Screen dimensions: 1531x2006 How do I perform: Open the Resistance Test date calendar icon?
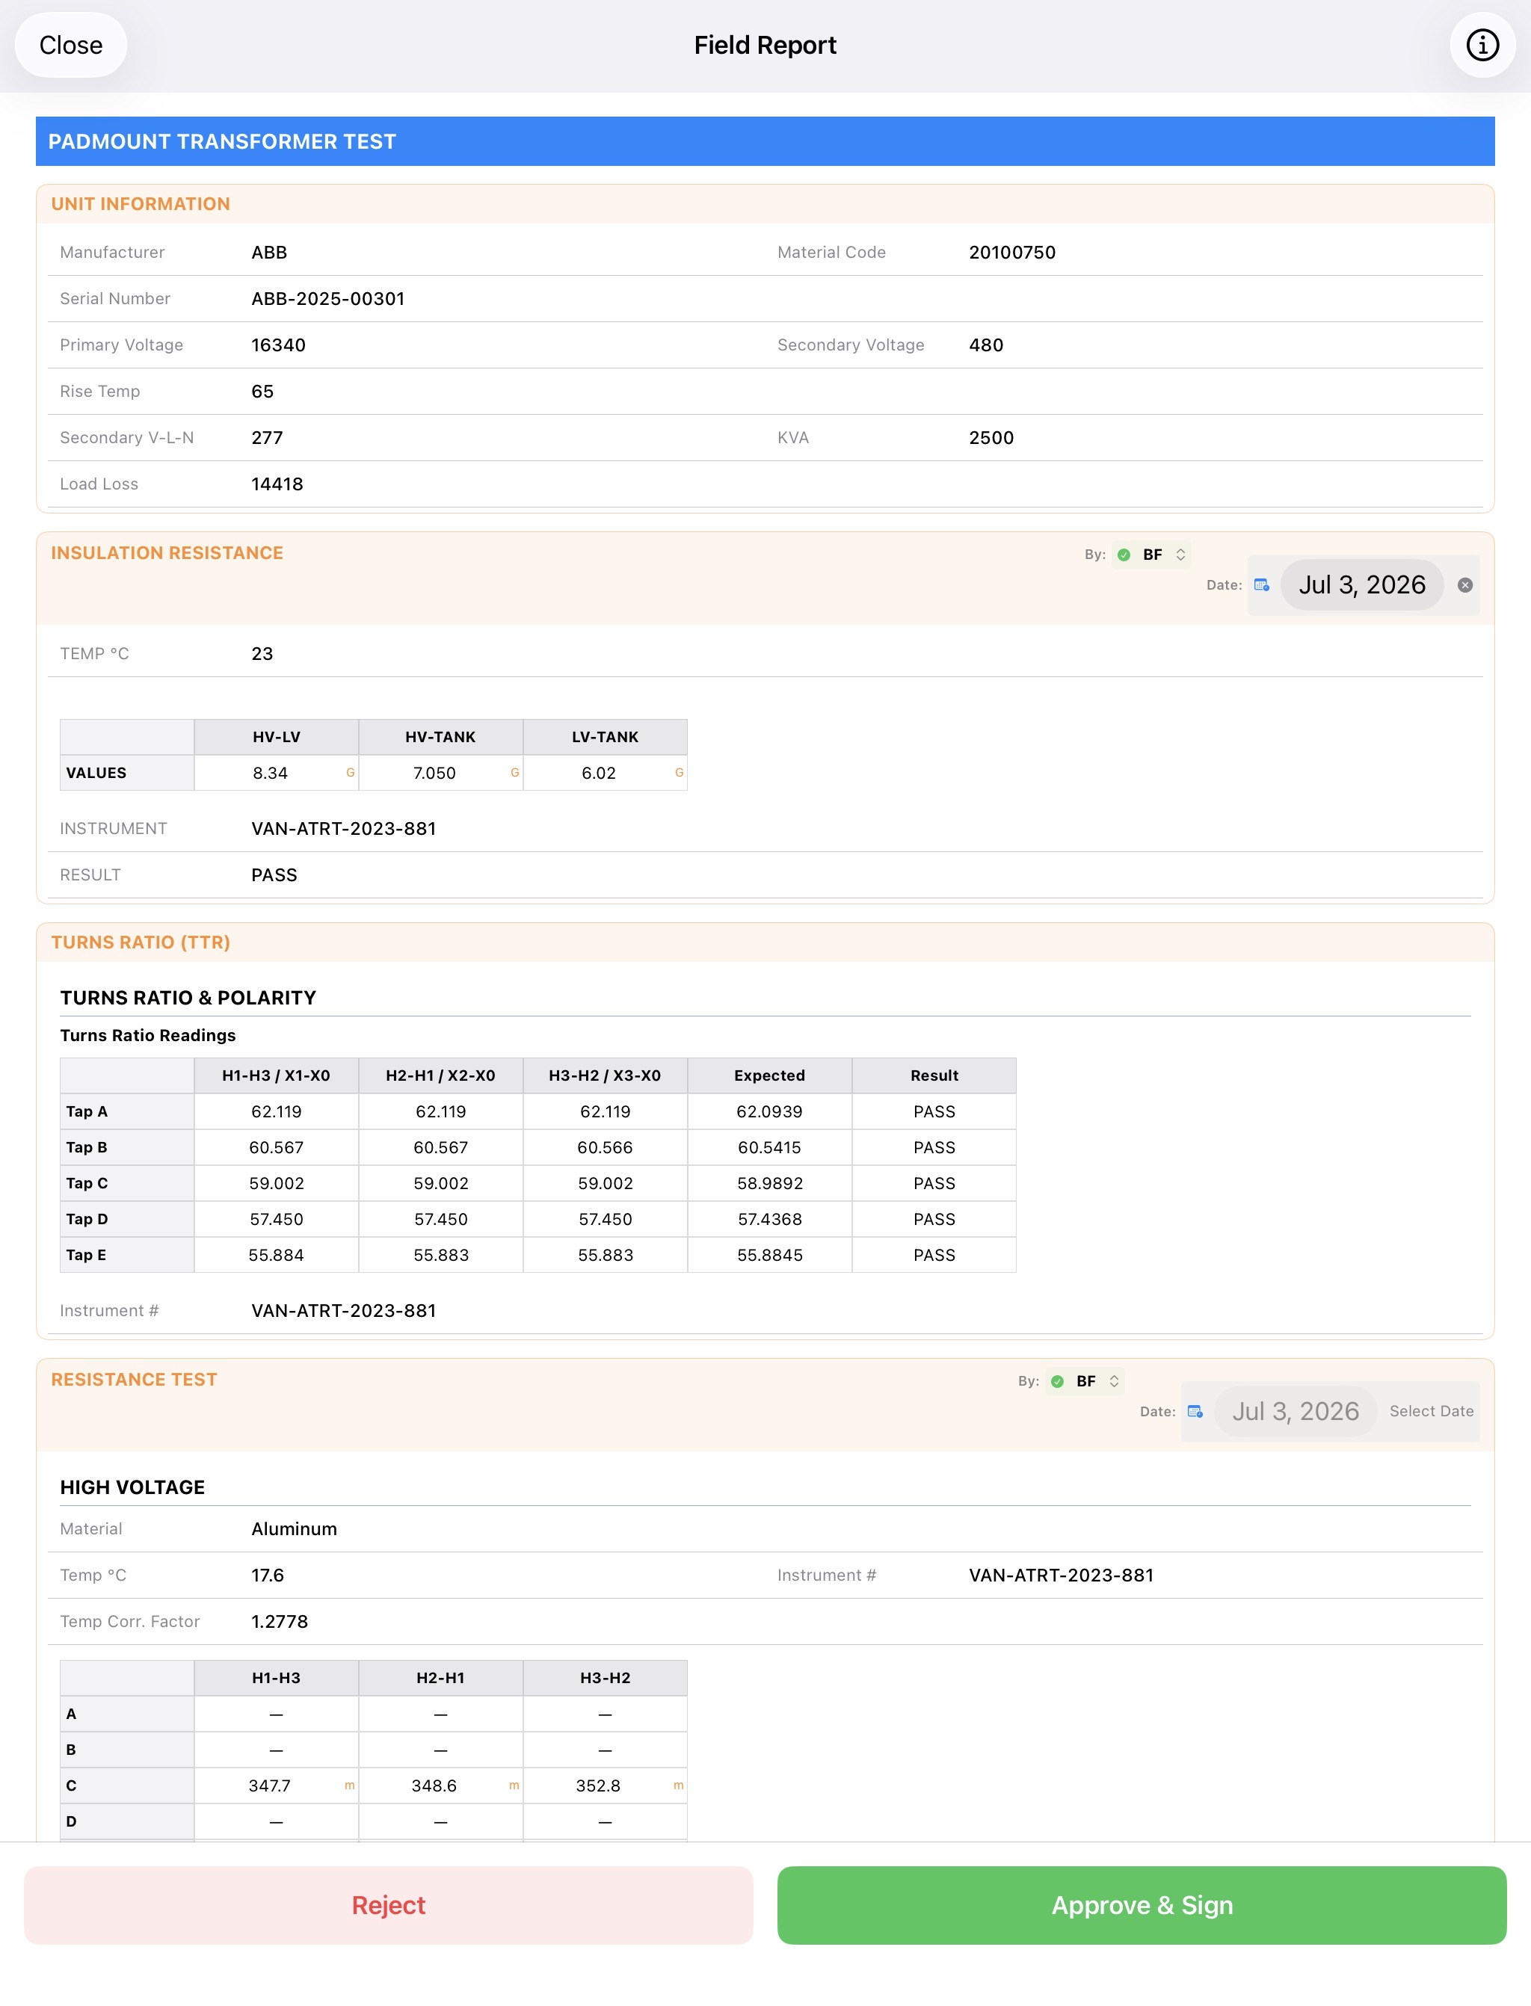[1195, 1411]
